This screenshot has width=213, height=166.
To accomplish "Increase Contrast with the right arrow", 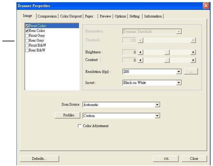I will point(193,60).
